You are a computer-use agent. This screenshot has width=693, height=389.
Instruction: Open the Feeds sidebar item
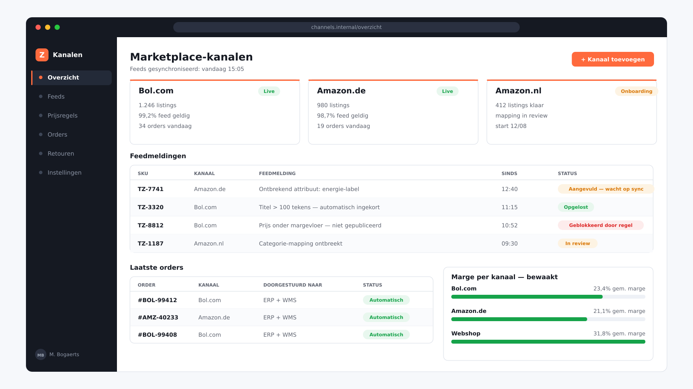[x=71, y=97]
